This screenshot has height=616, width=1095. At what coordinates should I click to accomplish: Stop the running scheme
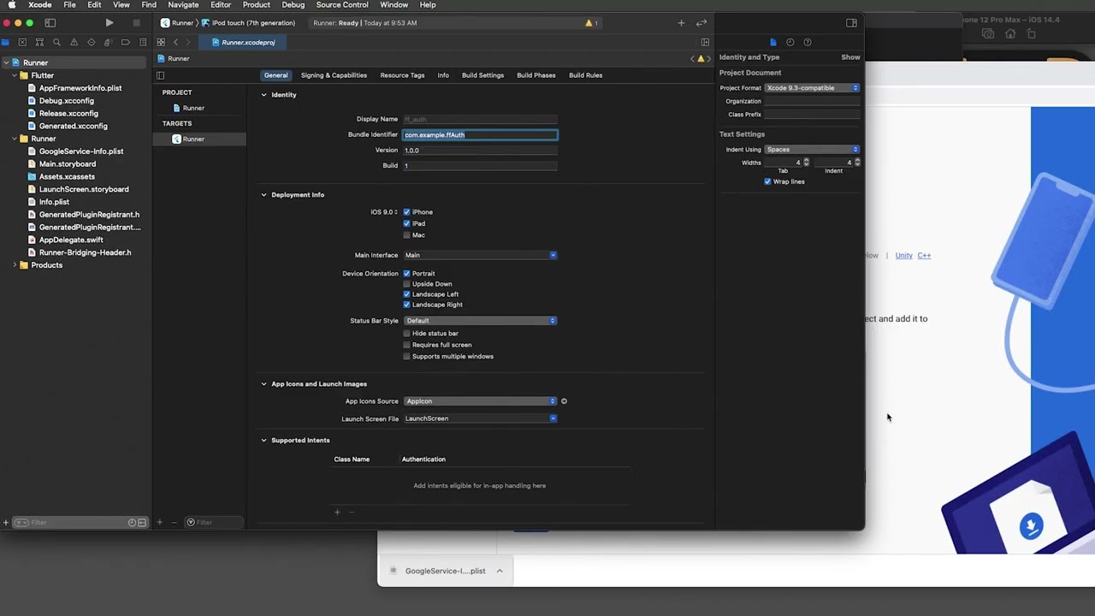(136, 23)
